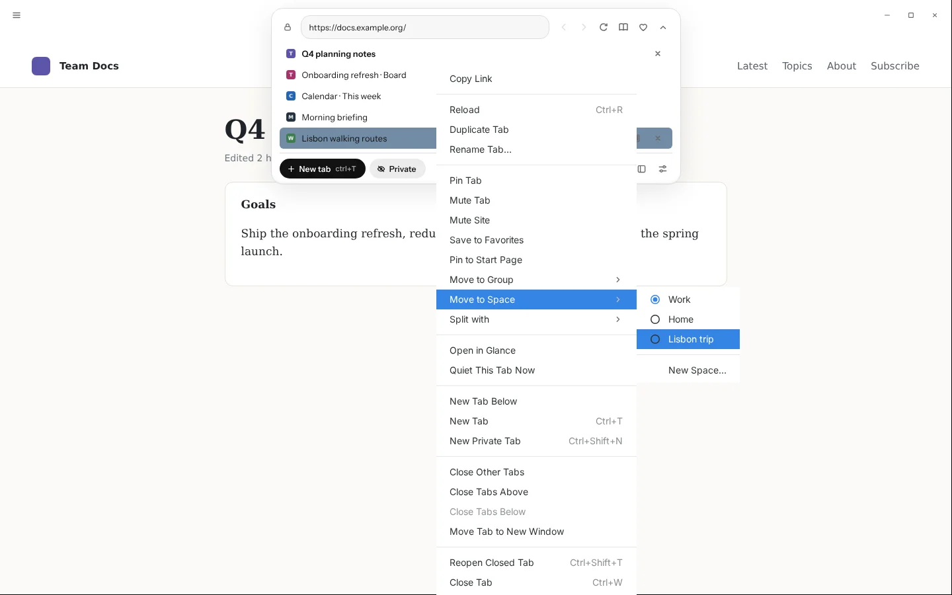Switch to Calendar This week tab

(358, 96)
